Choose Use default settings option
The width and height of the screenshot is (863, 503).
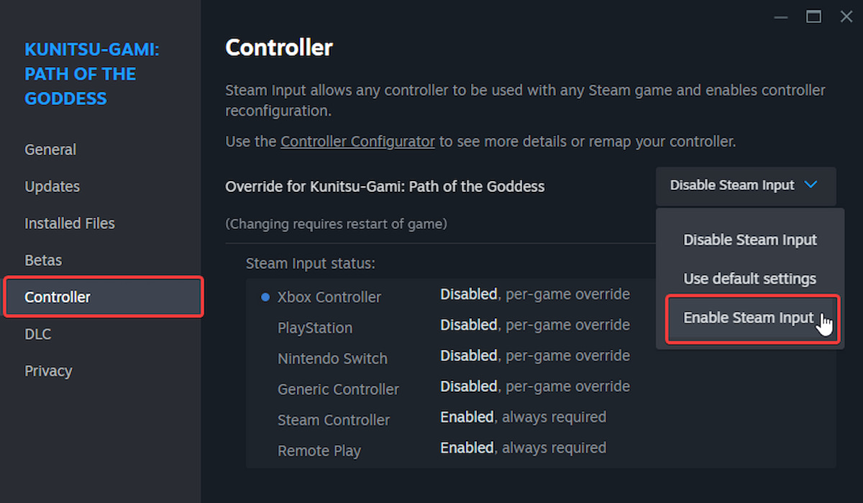coord(750,279)
